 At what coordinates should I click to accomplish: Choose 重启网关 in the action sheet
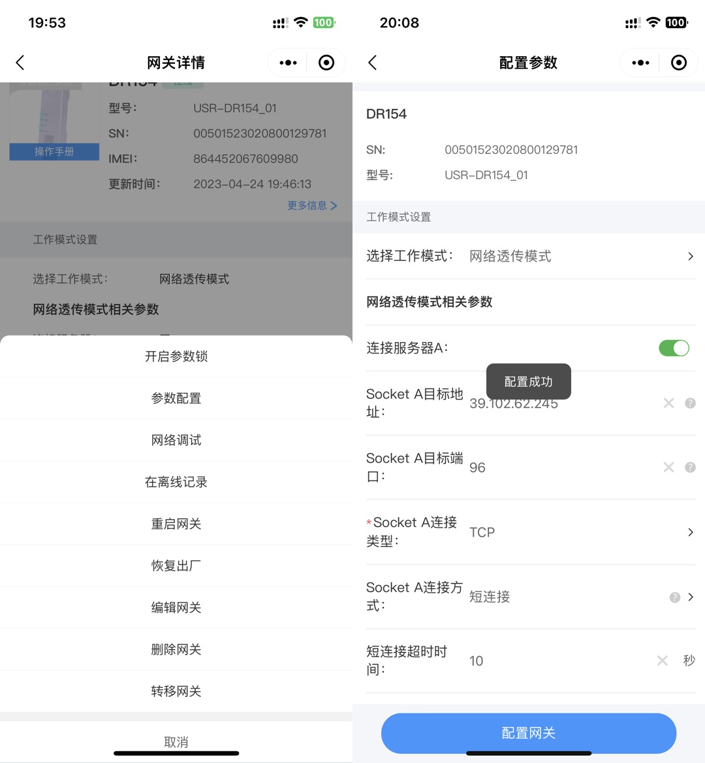coord(176,524)
